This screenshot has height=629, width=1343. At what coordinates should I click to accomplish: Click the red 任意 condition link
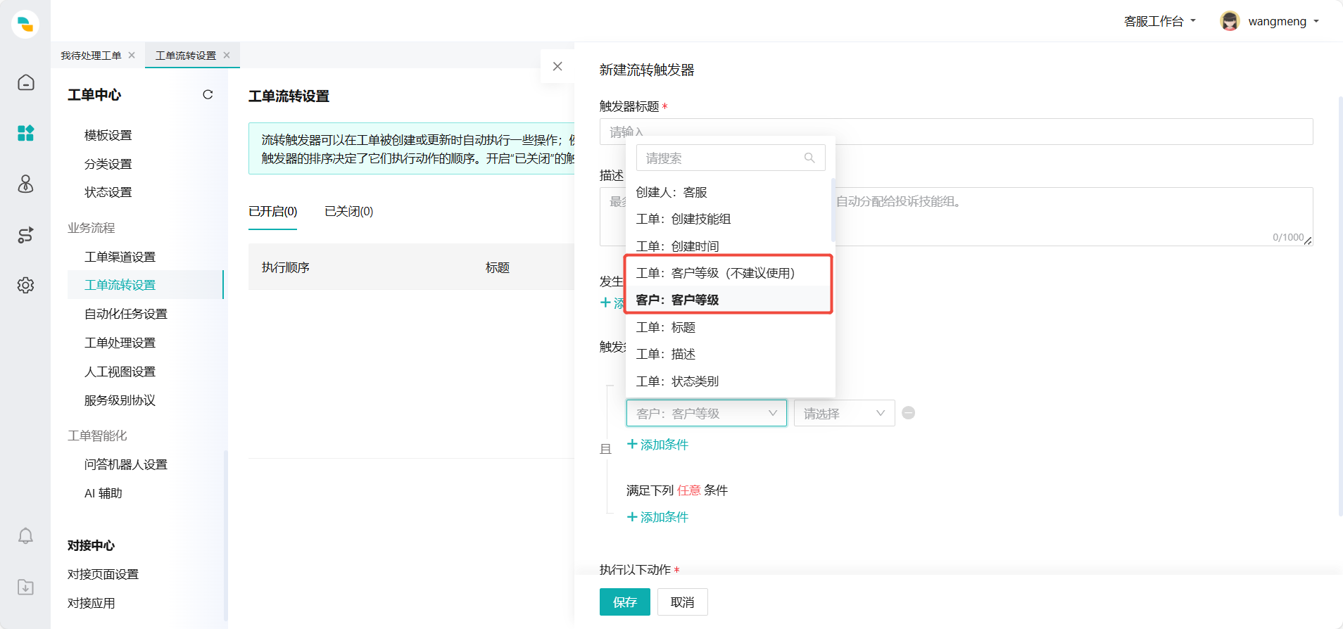689,490
